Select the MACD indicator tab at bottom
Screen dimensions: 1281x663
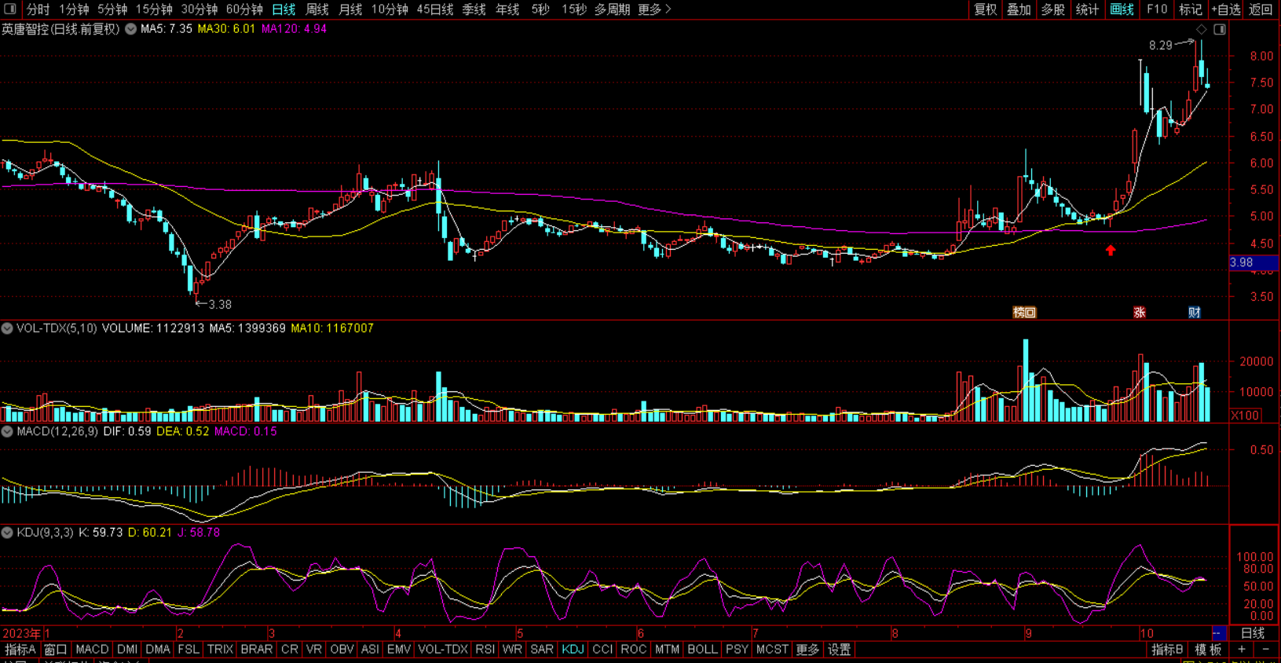[92, 650]
